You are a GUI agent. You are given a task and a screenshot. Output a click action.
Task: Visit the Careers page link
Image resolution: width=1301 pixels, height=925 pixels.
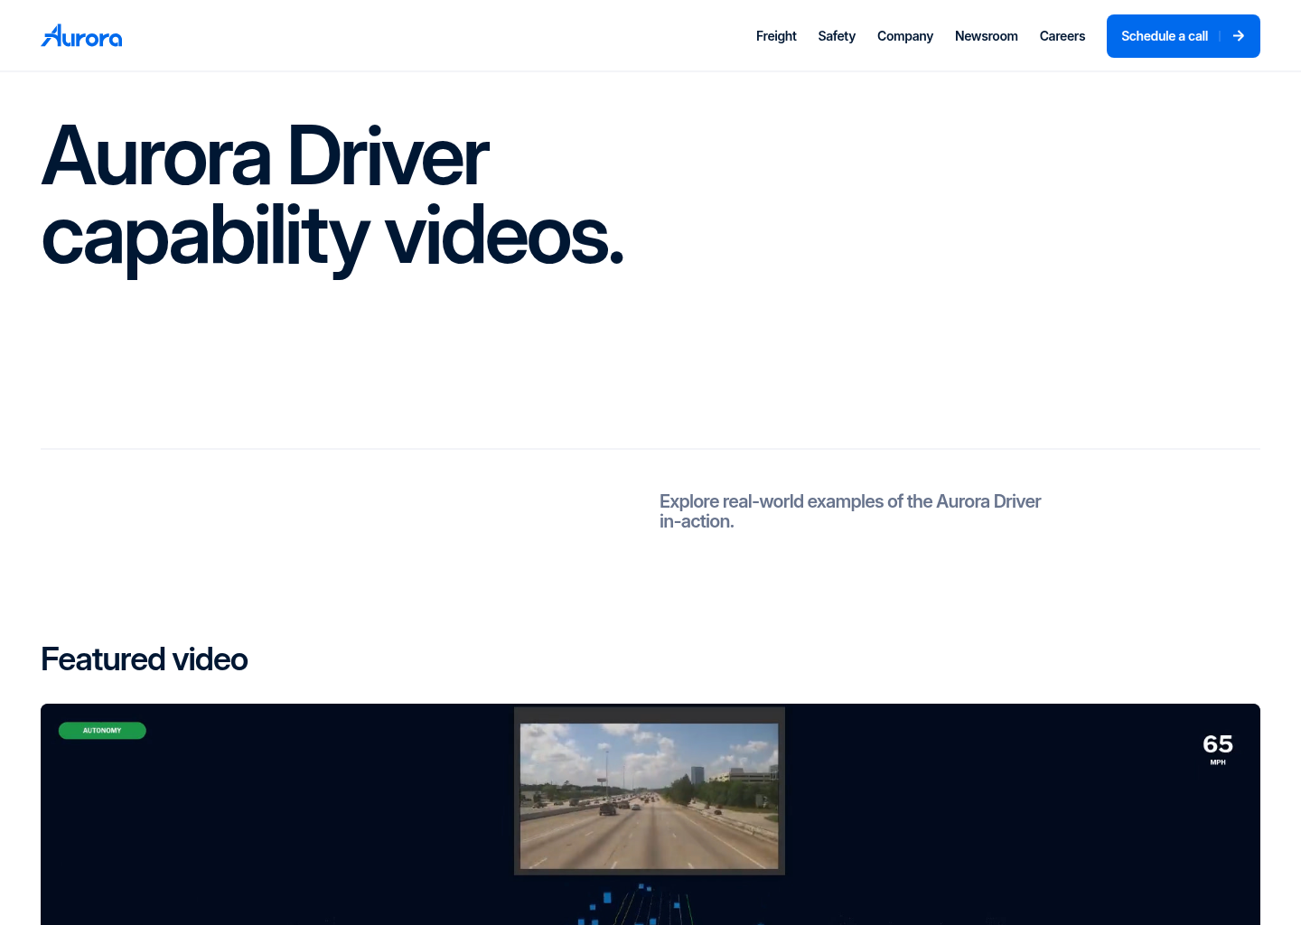[x=1062, y=36]
